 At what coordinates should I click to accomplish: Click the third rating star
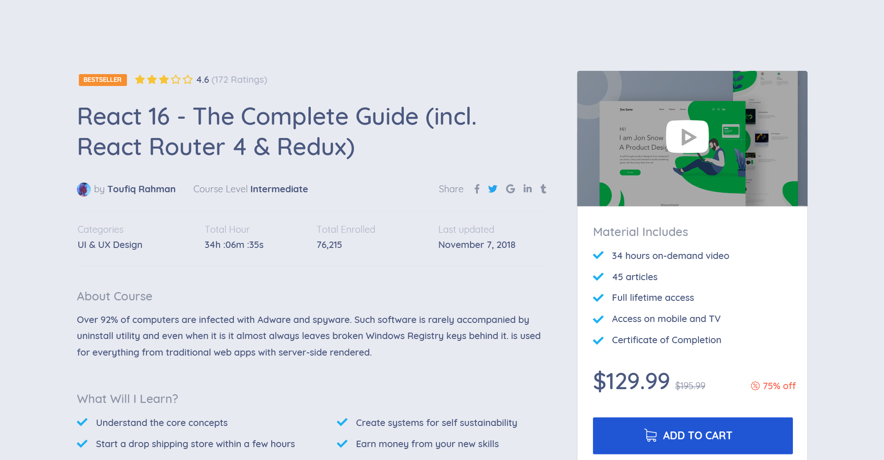pyautogui.click(x=164, y=80)
